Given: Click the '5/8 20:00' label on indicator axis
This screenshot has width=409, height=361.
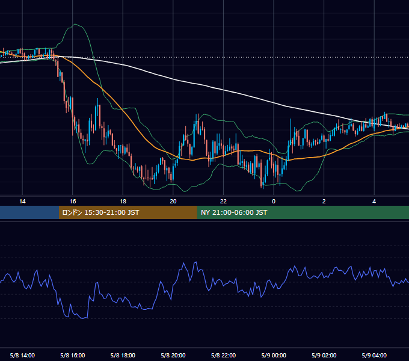Looking at the screenshot, I should (x=173, y=355).
